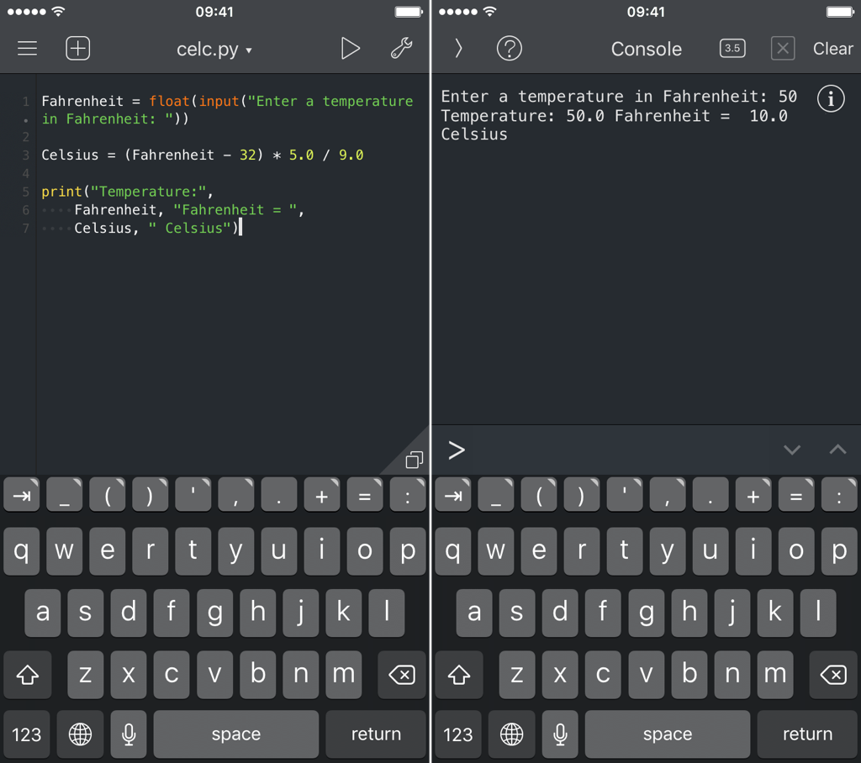The height and width of the screenshot is (763, 861).
Task: Tap the open parenthesis key in editor keyboard
Action: coord(107,495)
